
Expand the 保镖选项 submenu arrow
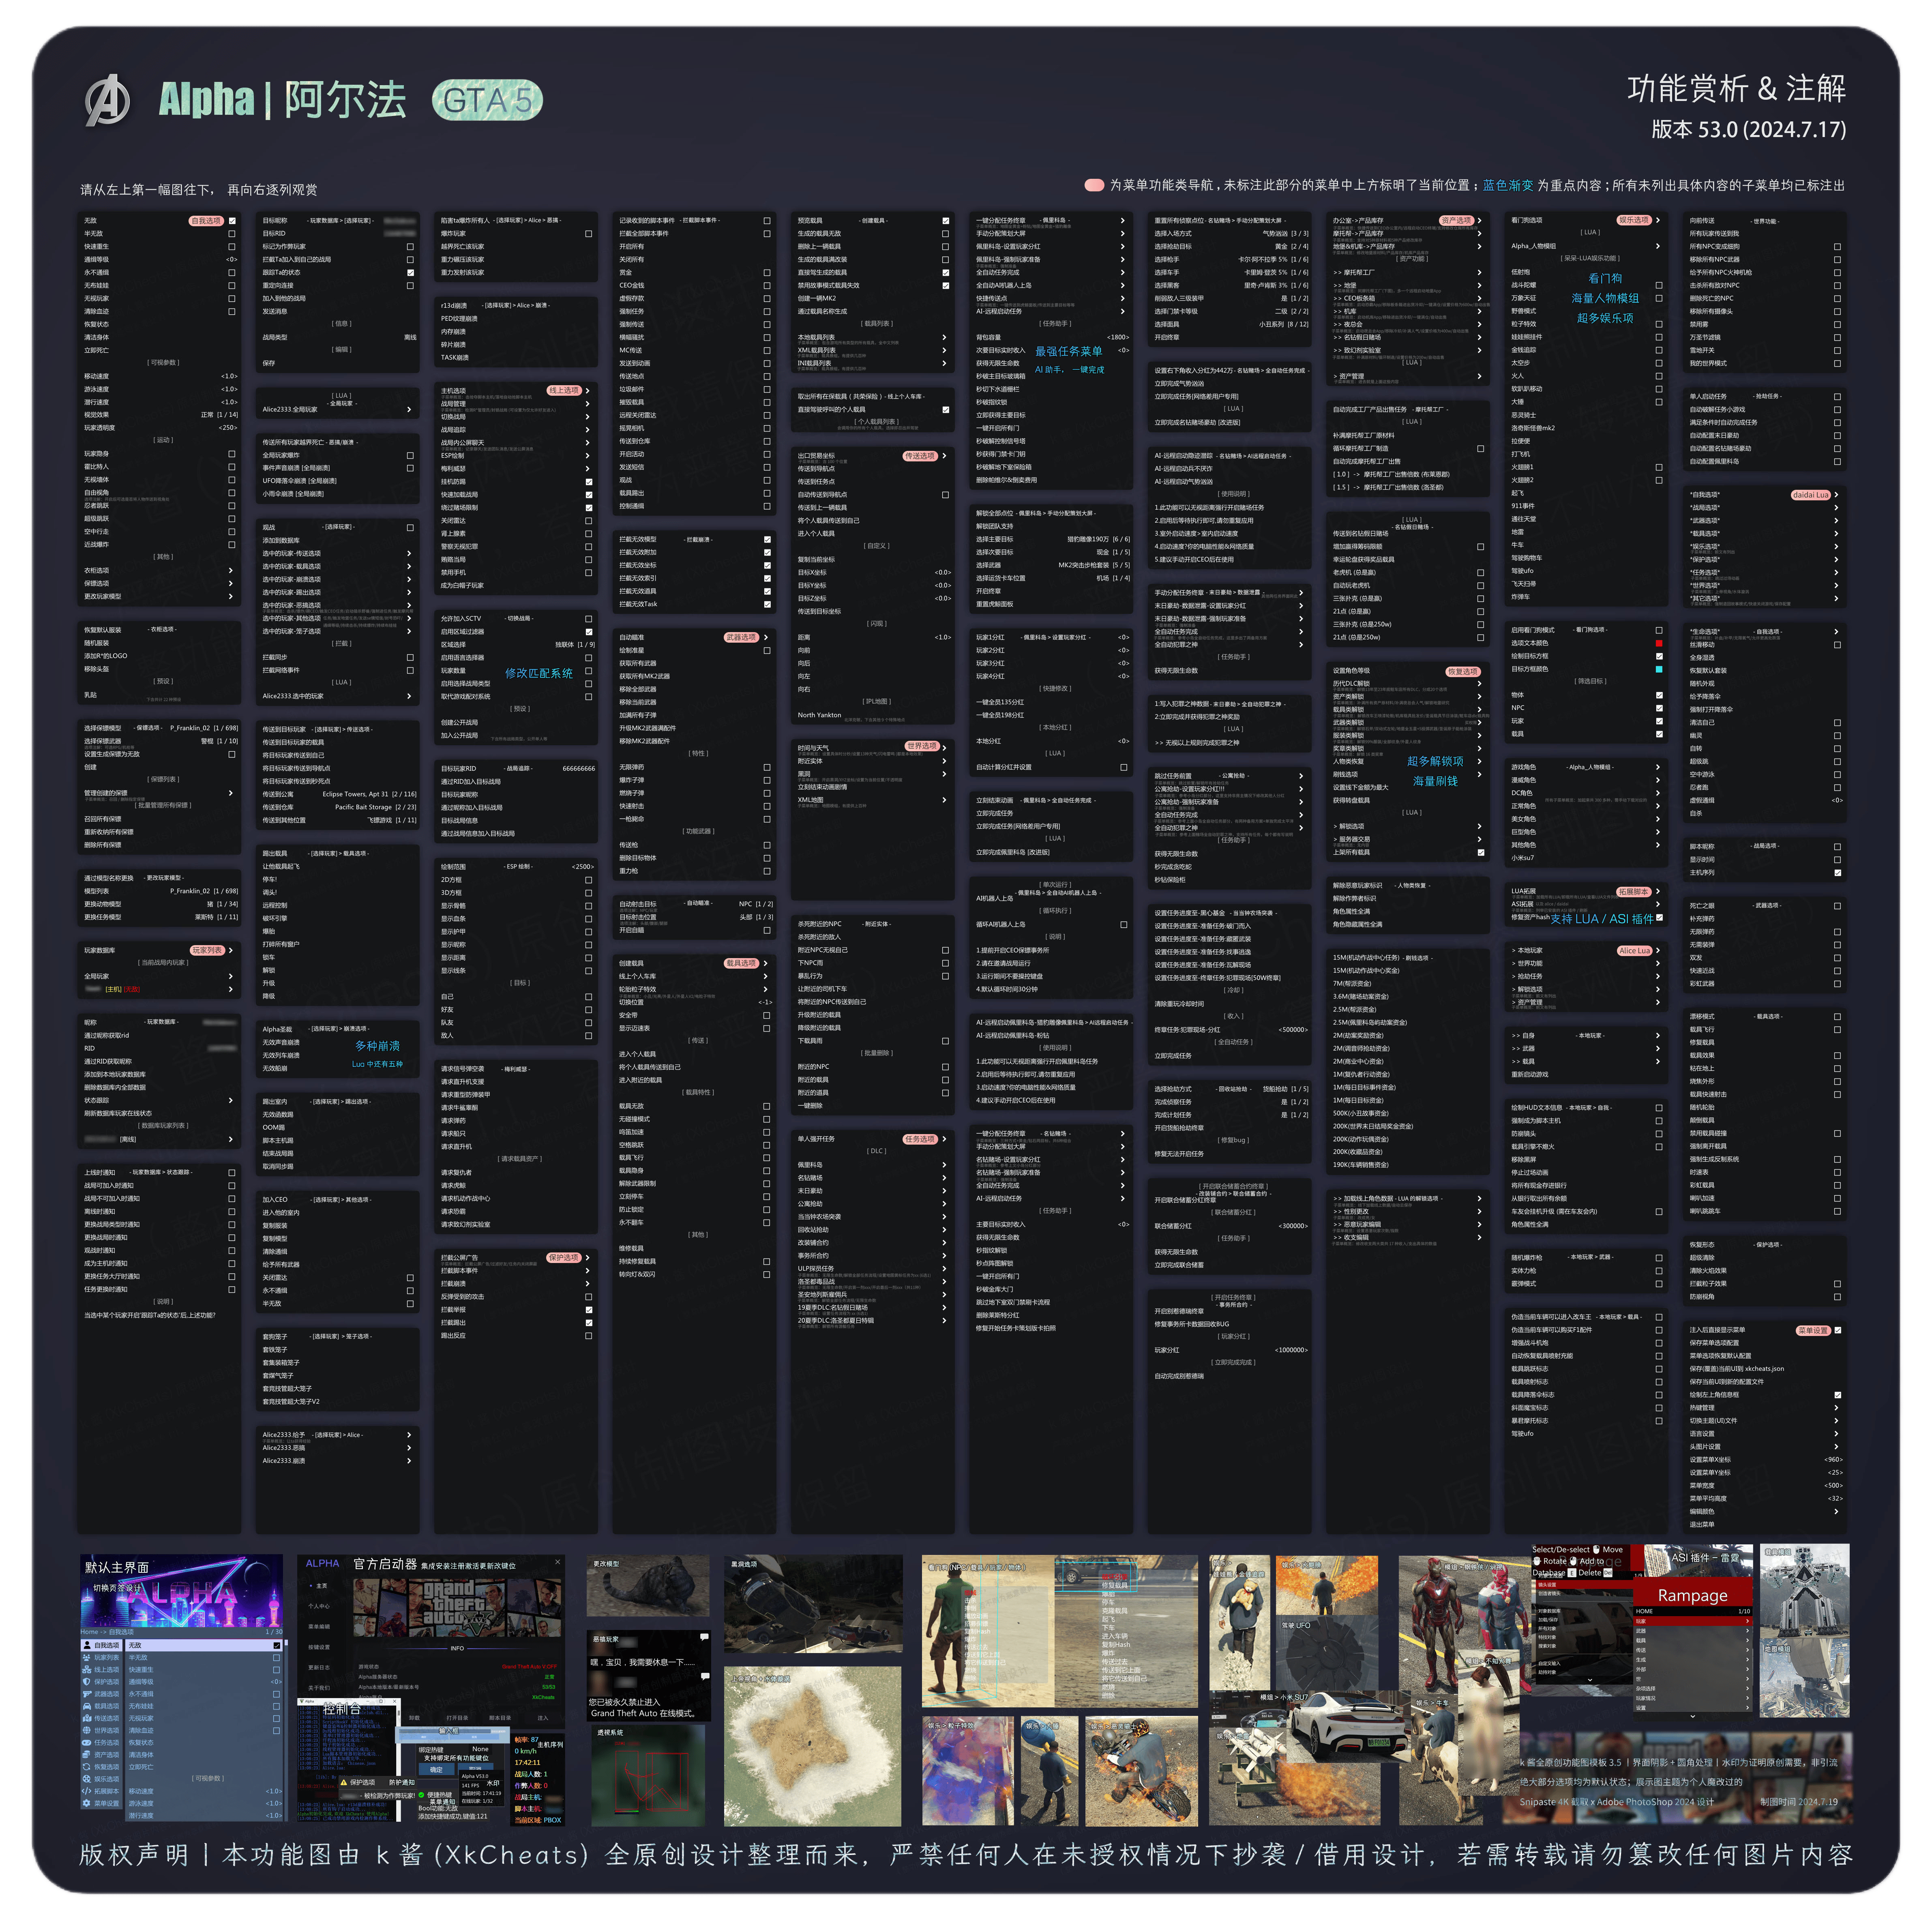click(x=231, y=583)
